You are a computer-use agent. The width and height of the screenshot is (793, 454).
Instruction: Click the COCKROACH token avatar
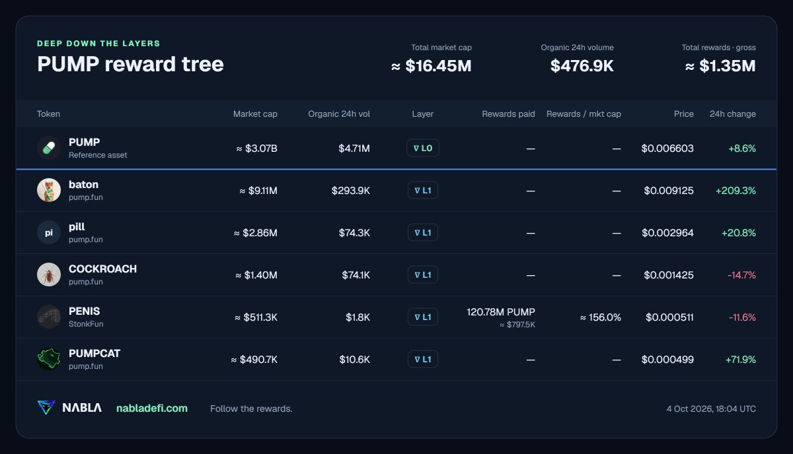[x=49, y=275]
